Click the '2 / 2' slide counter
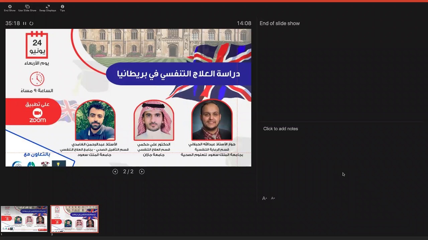The image size is (428, 240). (x=128, y=172)
